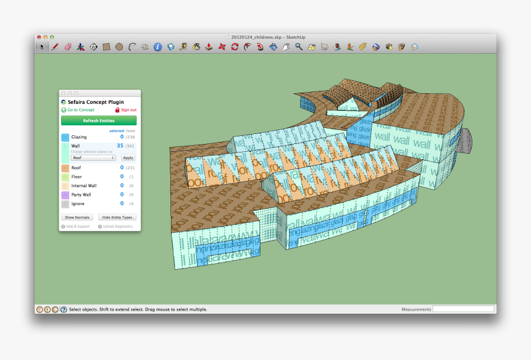Image resolution: width=531 pixels, height=360 pixels.
Task: Select the Floor entity type radio
Action: click(x=65, y=177)
